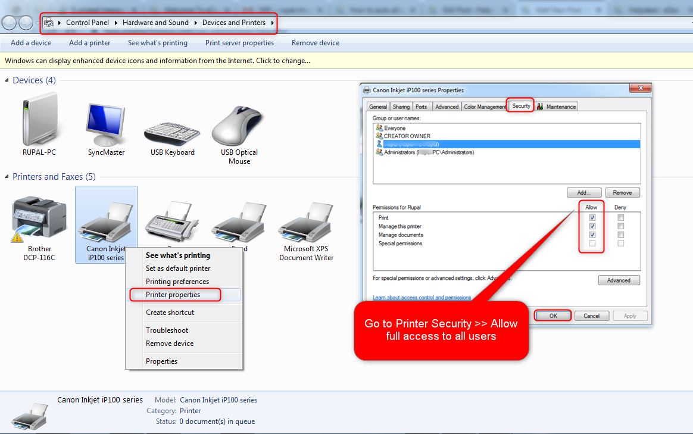The image size is (693, 434).
Task: Click Cancel in the Properties dialog
Action: tap(591, 316)
